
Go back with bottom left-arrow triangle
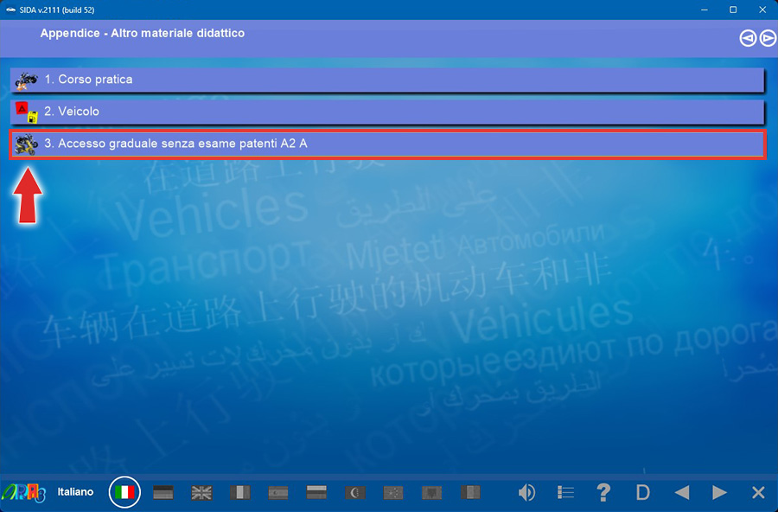coord(682,492)
